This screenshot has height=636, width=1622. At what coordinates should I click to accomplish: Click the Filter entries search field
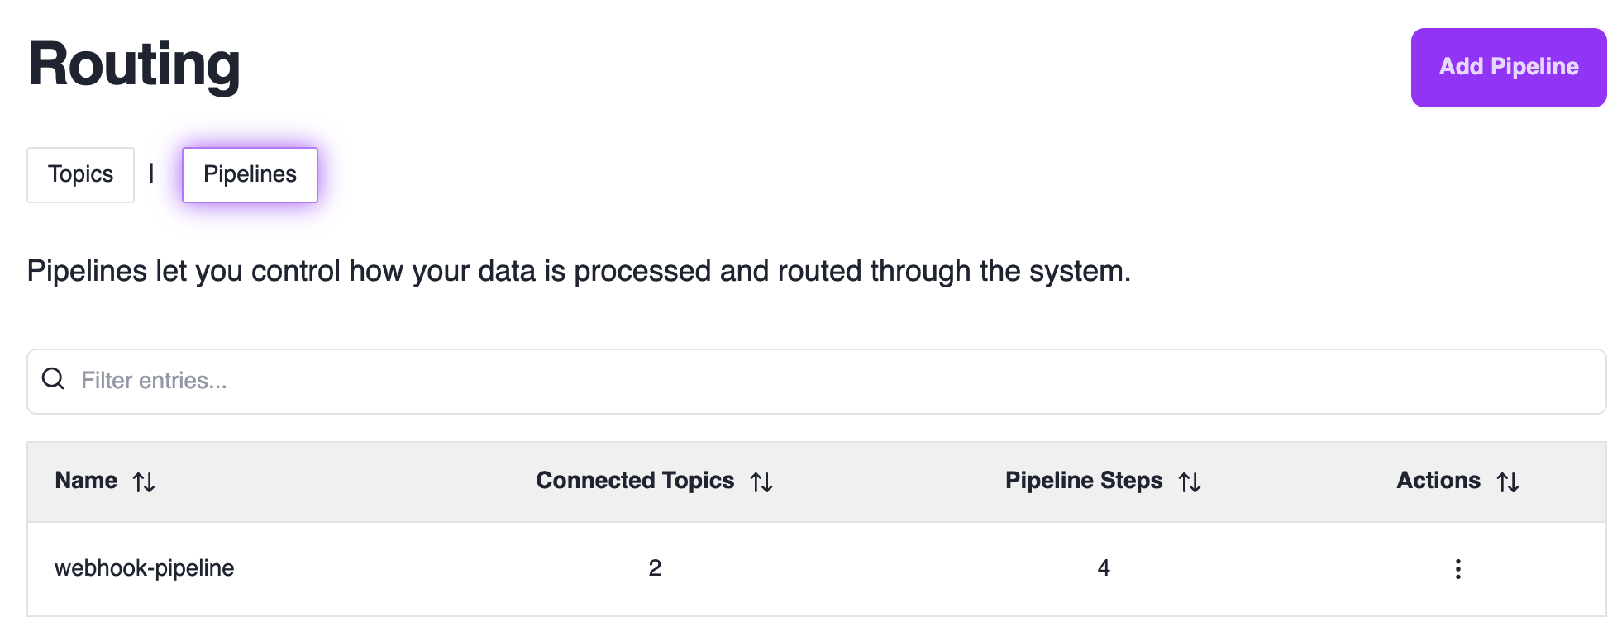(x=827, y=381)
